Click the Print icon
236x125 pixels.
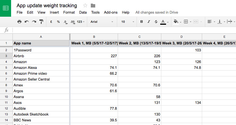pyautogui.click(x=19, y=22)
